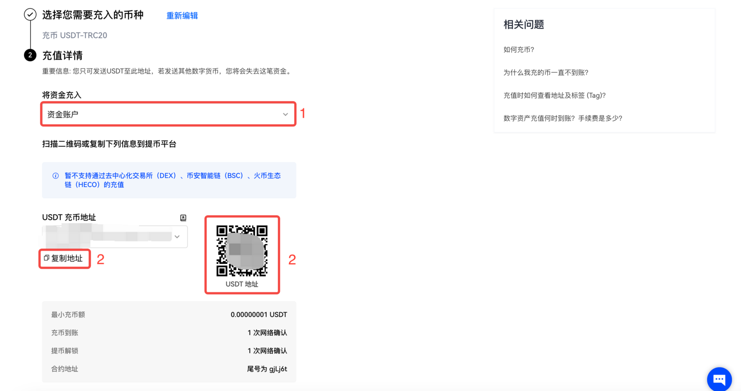Screen dimensions: 741x391
Task: Click the blurred USDT deposit address field
Action: [x=109, y=237]
